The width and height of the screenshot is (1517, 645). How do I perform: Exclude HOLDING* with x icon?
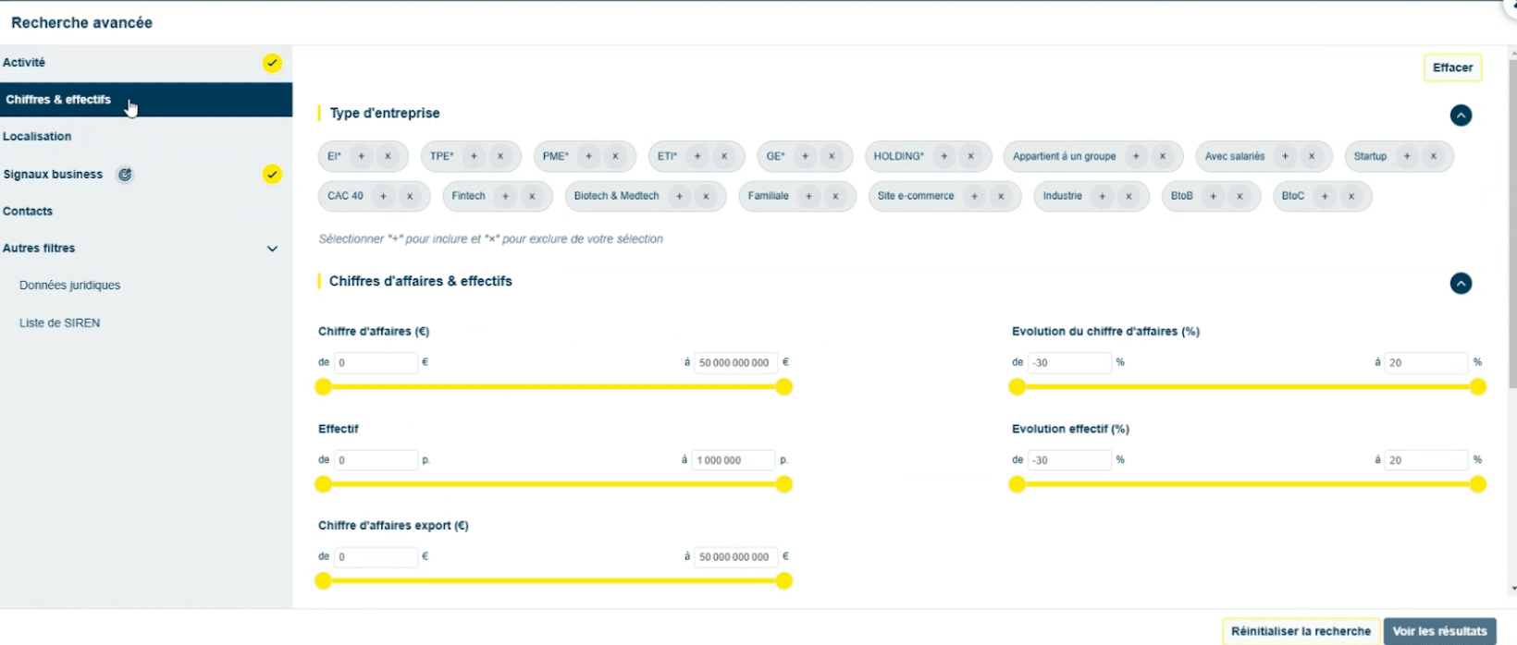[x=971, y=156]
